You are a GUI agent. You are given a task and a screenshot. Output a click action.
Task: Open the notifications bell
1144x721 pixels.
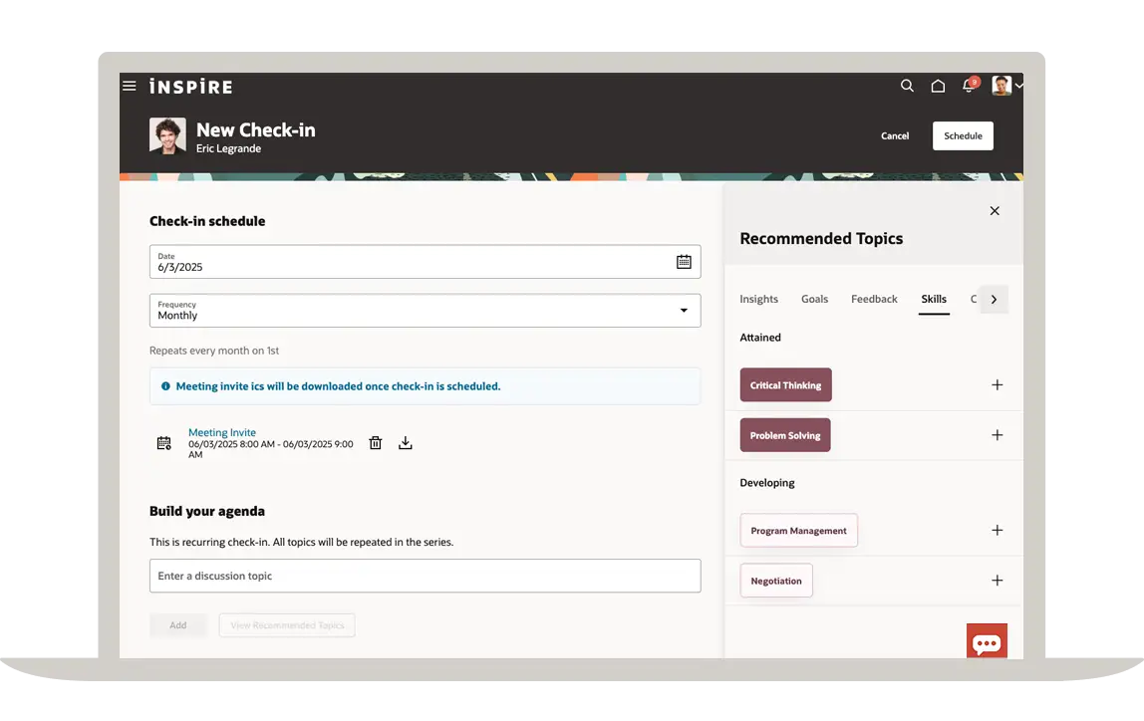click(x=969, y=87)
